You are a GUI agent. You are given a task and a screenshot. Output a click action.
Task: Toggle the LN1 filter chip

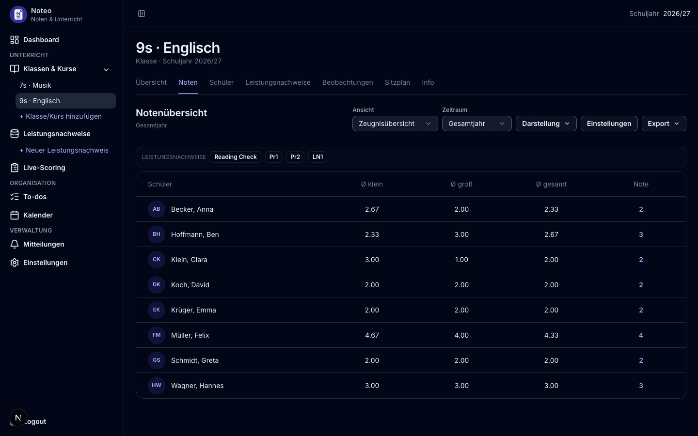point(317,157)
